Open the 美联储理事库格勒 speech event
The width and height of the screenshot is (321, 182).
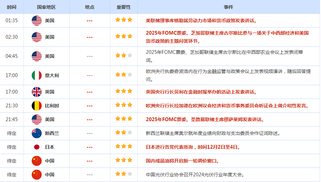point(201,21)
